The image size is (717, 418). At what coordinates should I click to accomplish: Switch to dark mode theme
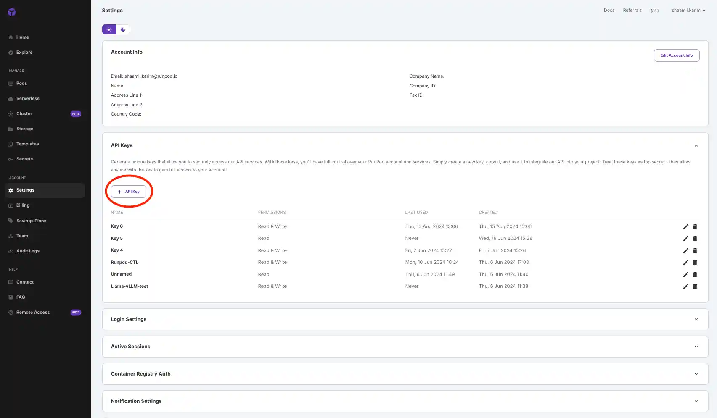tap(123, 29)
